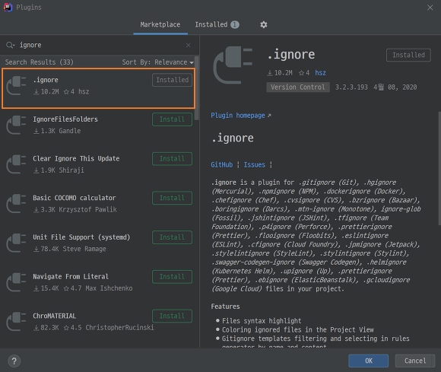Click the Clear Ignore This Update plugin icon
Image resolution: width=441 pixels, height=372 pixels.
coord(16,164)
